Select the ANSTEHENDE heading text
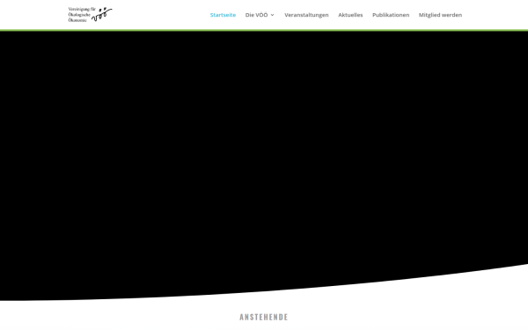528x330 pixels. (x=264, y=317)
